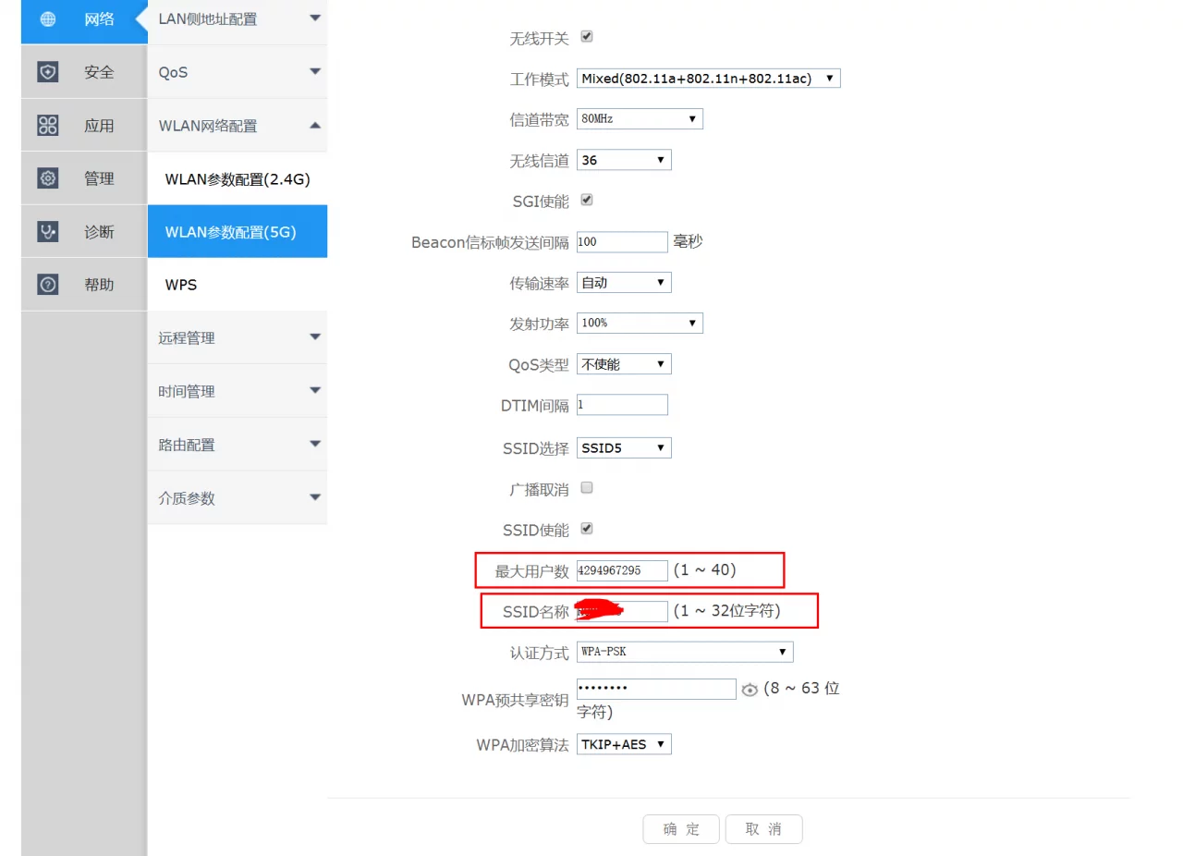Open the 工作模式 dropdown
The height and width of the screenshot is (856, 1183).
click(x=708, y=78)
